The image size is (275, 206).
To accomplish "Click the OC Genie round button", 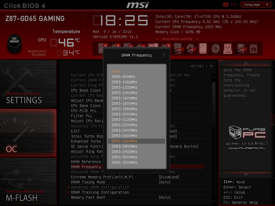I will [14, 43].
